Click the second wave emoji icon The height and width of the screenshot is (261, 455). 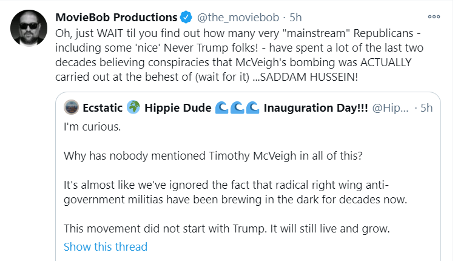point(237,107)
